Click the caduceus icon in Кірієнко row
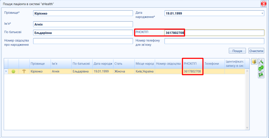The height and width of the screenshot is (138, 269). (24, 71)
